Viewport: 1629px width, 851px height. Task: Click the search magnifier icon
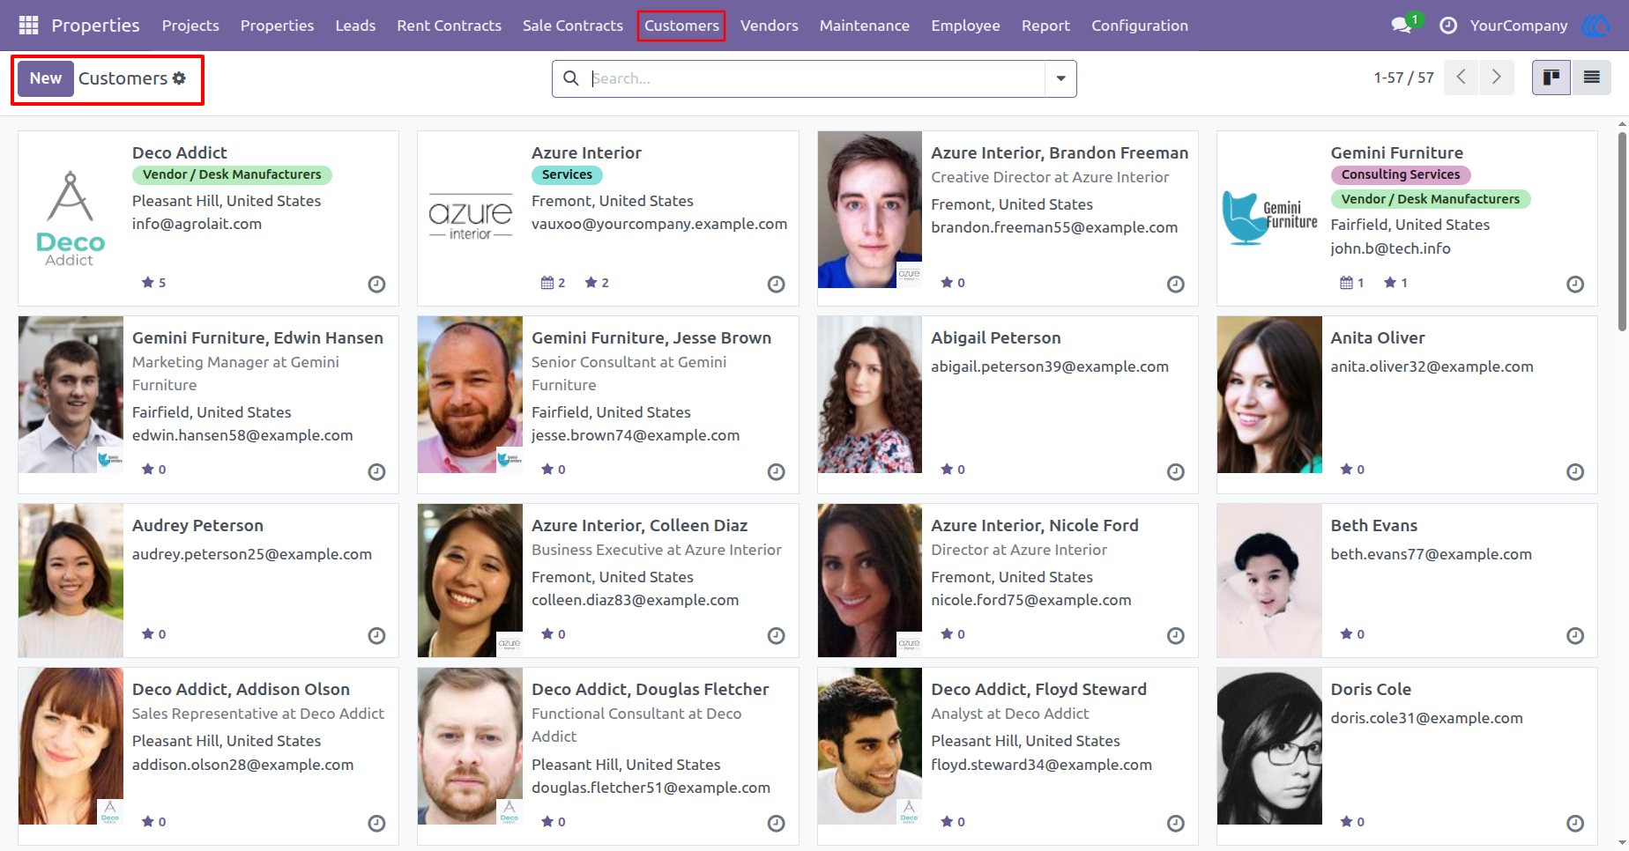pos(571,78)
